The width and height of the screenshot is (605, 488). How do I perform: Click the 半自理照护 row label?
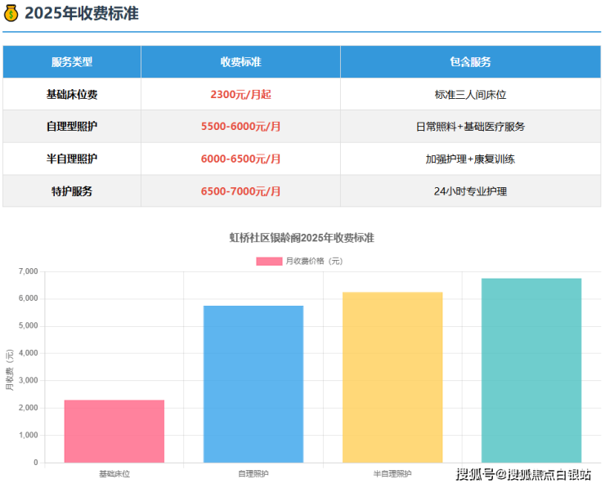72,159
